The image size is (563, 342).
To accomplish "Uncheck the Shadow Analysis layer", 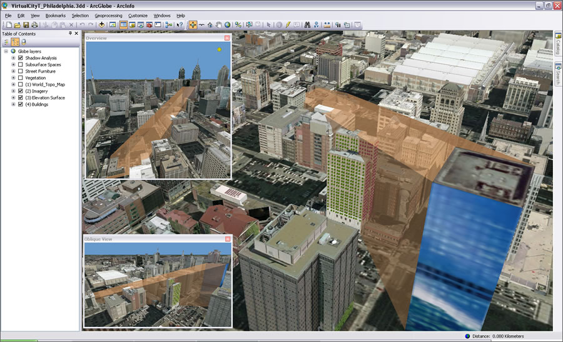I will pos(21,58).
